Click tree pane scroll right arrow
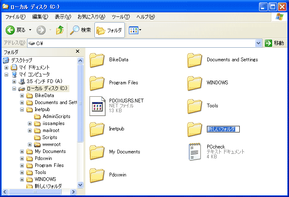 tap(73, 192)
